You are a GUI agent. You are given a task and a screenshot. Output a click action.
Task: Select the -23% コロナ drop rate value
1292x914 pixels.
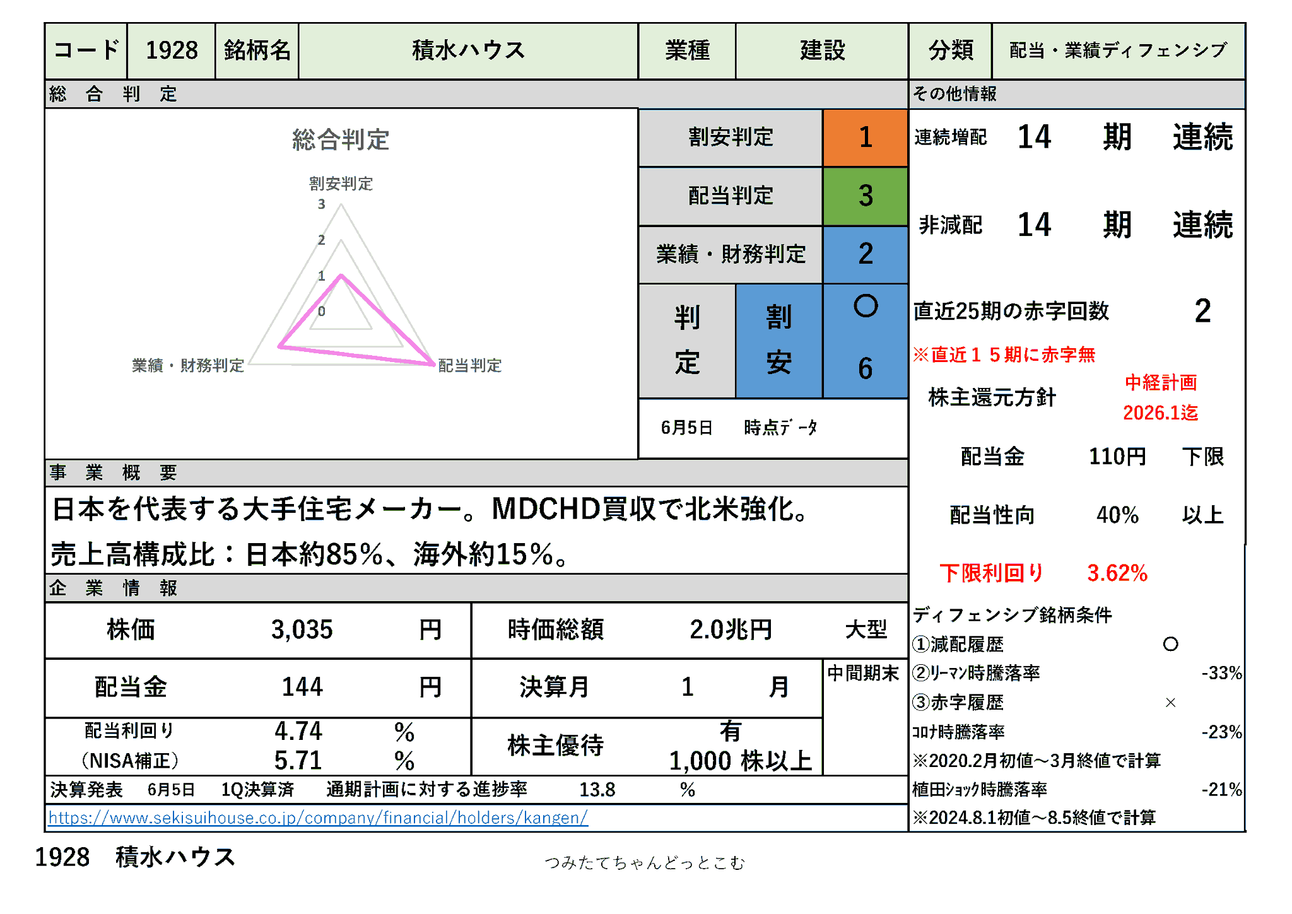click(1221, 732)
